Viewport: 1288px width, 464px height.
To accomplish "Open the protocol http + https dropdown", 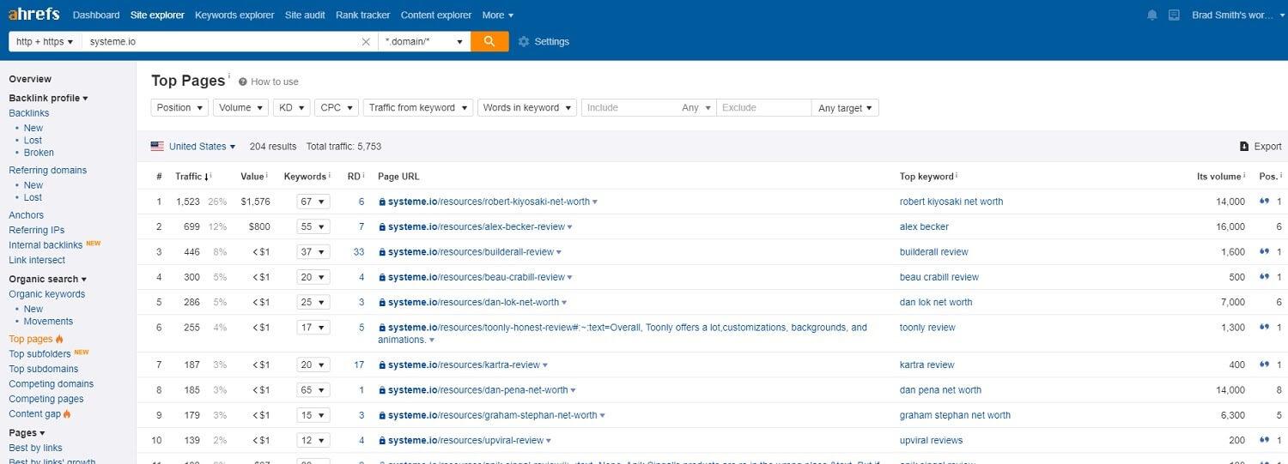I will 45,41.
